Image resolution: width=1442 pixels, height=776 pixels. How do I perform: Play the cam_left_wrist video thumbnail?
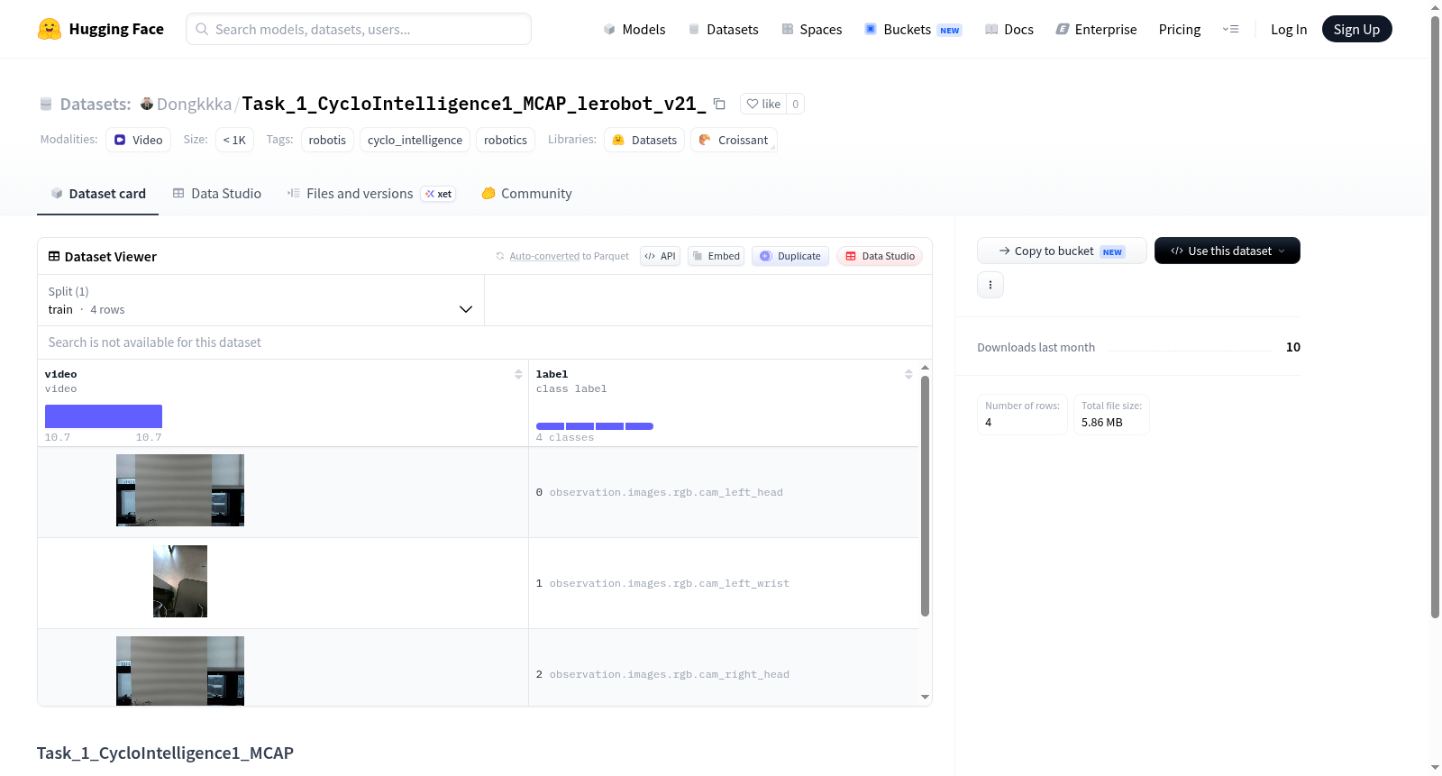pyautogui.click(x=180, y=581)
